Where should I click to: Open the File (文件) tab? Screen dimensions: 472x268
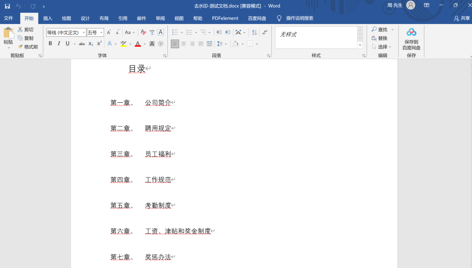[x=8, y=18]
